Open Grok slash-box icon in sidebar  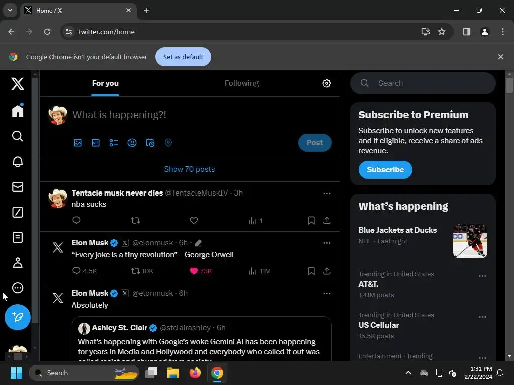click(18, 212)
